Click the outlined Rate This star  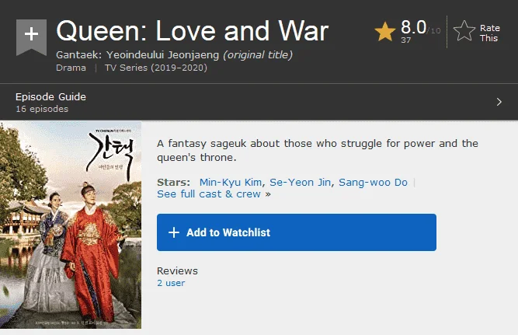click(464, 31)
